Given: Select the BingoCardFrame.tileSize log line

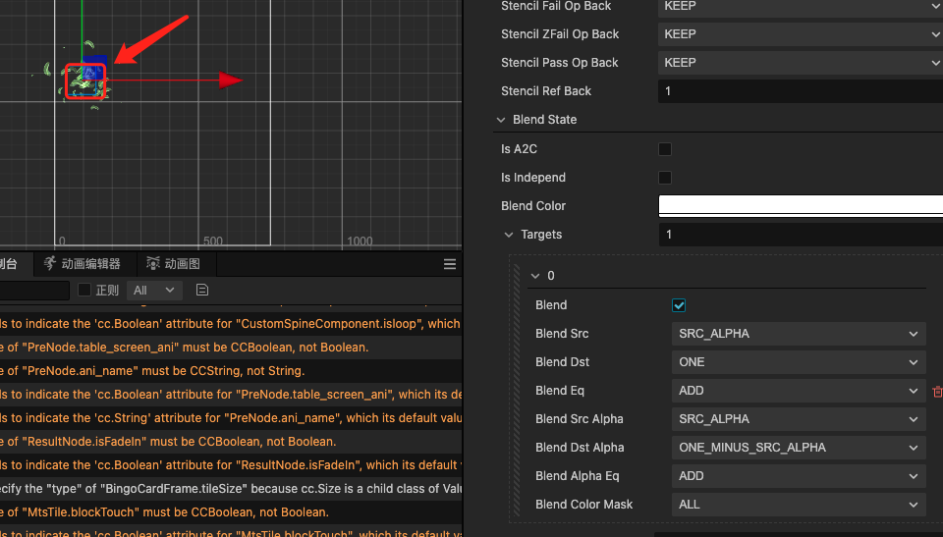Looking at the screenshot, I should (x=231, y=488).
